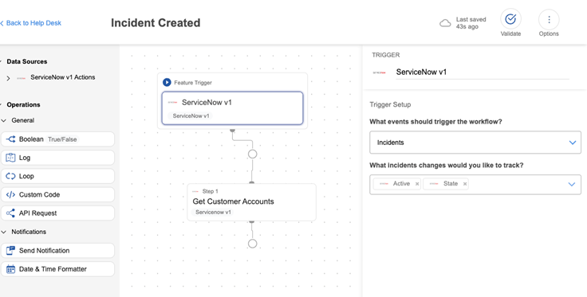Open the trigger events Incidents dropdown
This screenshot has height=297, width=587.
475,143
